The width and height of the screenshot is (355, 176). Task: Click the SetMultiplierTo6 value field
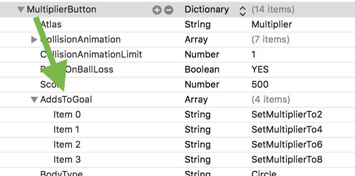[287, 145]
